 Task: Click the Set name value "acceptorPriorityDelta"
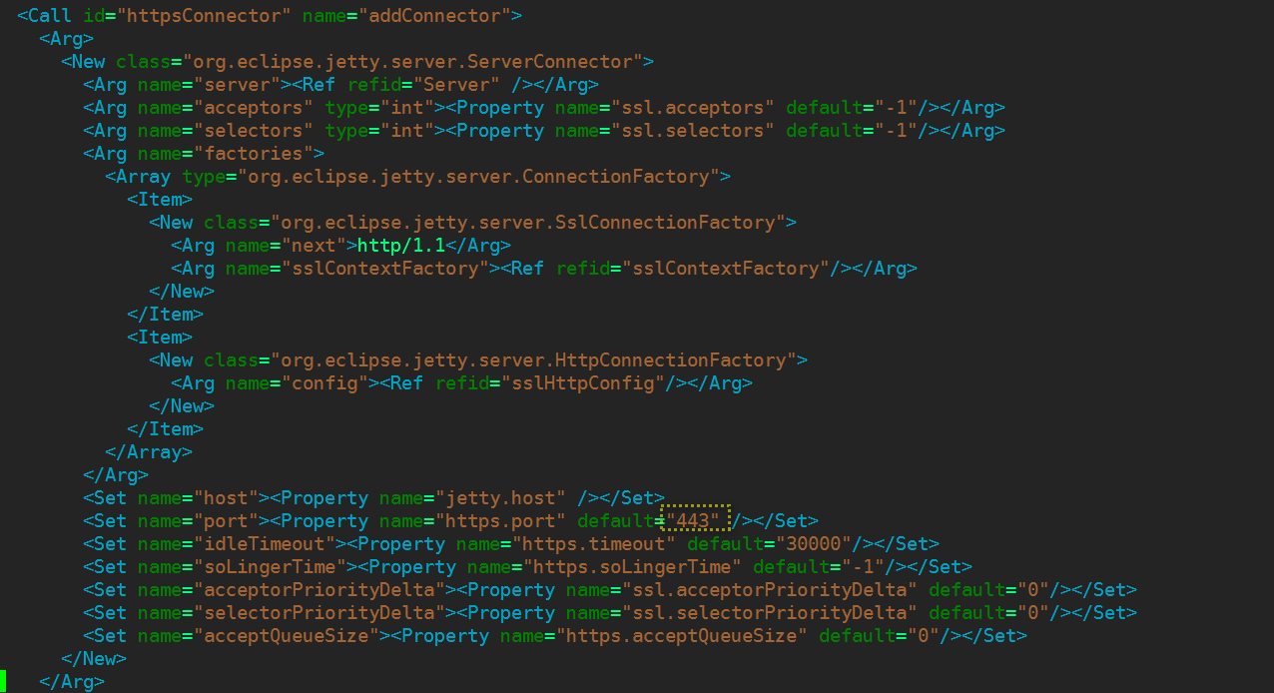318,590
